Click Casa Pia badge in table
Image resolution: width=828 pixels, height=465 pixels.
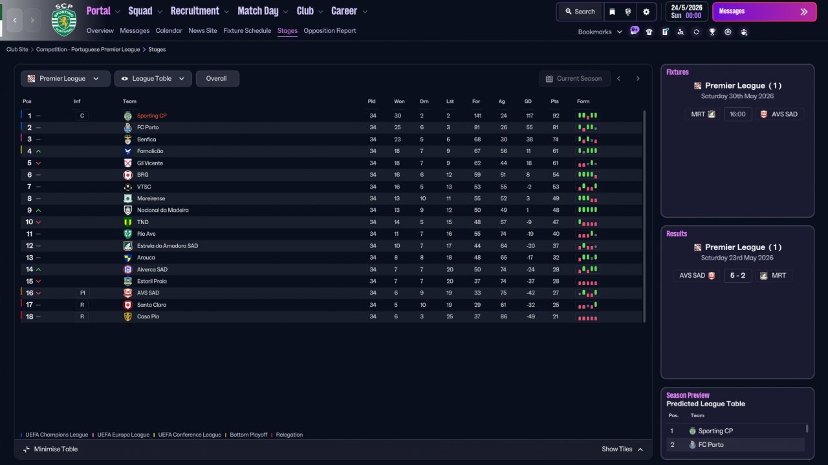click(x=127, y=316)
